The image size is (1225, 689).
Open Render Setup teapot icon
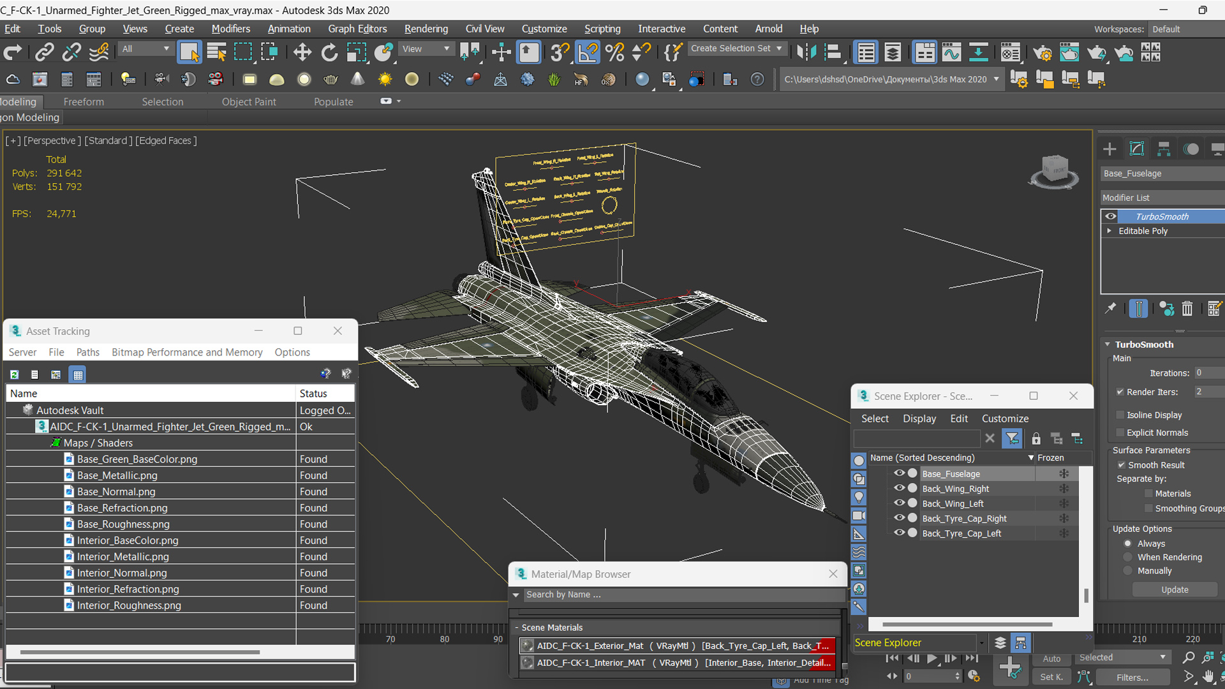(x=1042, y=52)
